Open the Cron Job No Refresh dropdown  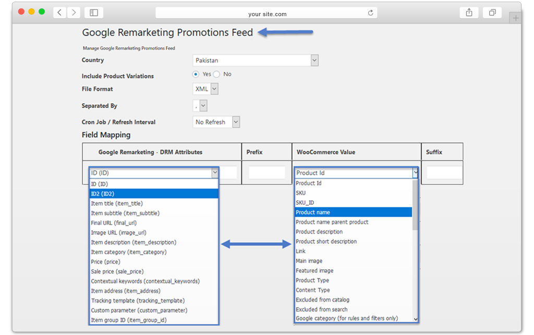[216, 122]
